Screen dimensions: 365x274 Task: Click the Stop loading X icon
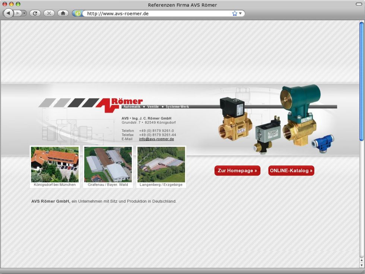(49, 13)
